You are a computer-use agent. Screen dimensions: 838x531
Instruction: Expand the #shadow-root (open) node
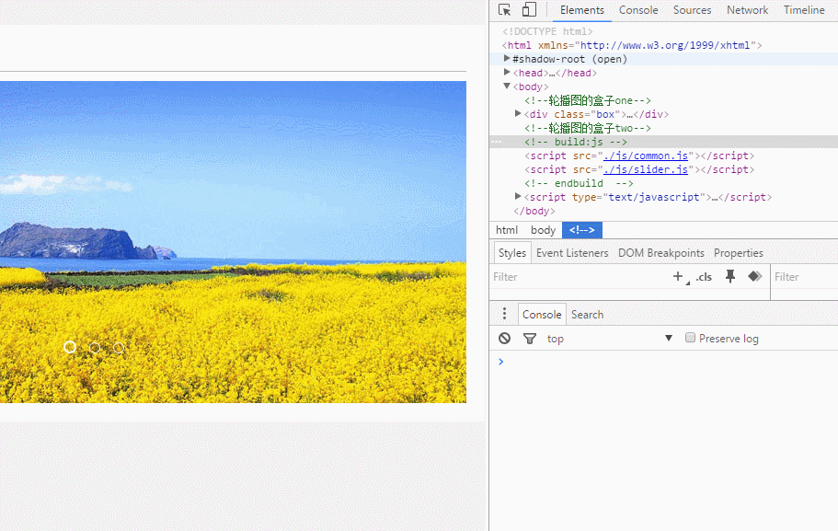pyautogui.click(x=507, y=58)
